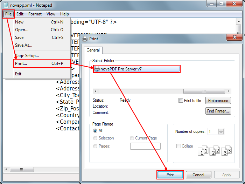This screenshot has width=245, height=184.
Task: Decrease the number of copies with down arrow
Action: [x=221, y=133]
